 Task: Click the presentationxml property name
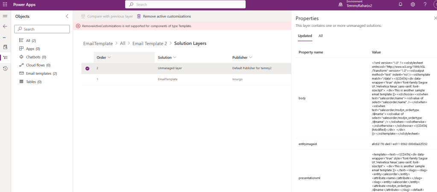(x=309, y=178)
